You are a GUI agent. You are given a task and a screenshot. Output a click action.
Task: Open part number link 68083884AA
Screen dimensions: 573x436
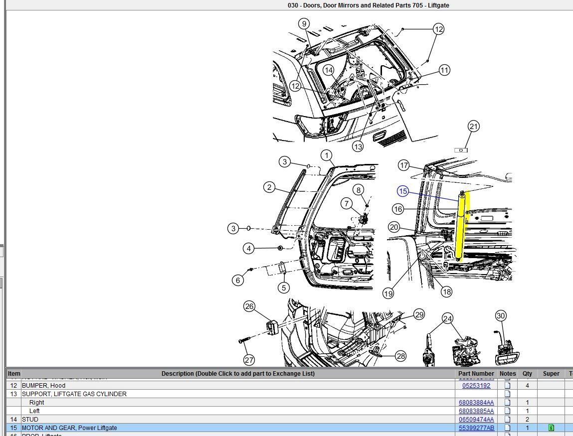pos(476,402)
